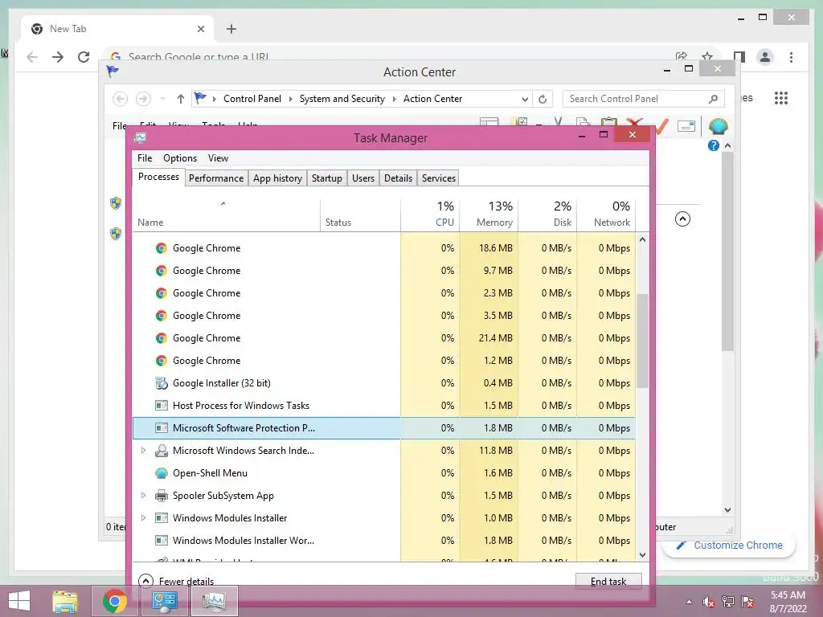Switch to the Startup tab
The height and width of the screenshot is (617, 823).
(326, 178)
